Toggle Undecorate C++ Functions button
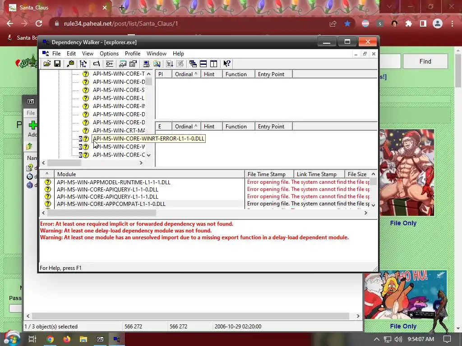Screen dimensions: 462x346 point(110,64)
